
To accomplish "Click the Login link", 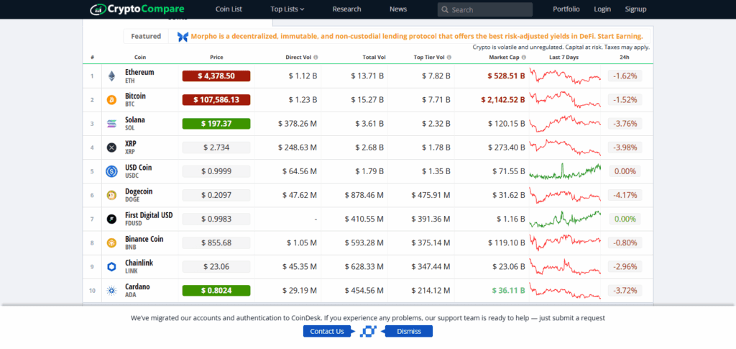I will pyautogui.click(x=602, y=9).
